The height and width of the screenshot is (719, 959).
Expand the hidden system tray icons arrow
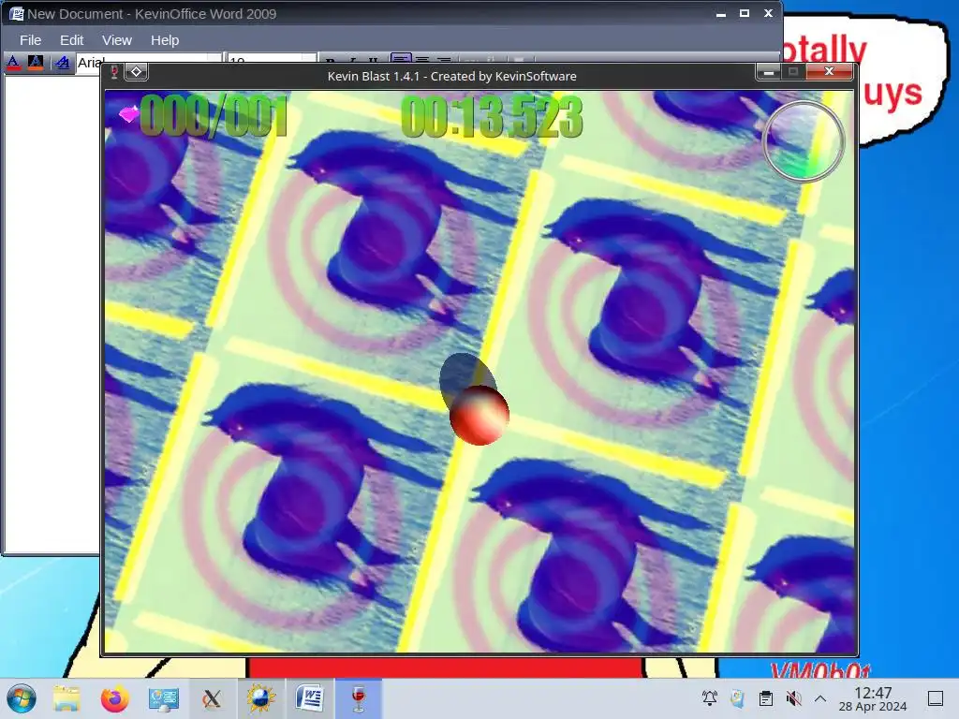(x=820, y=698)
